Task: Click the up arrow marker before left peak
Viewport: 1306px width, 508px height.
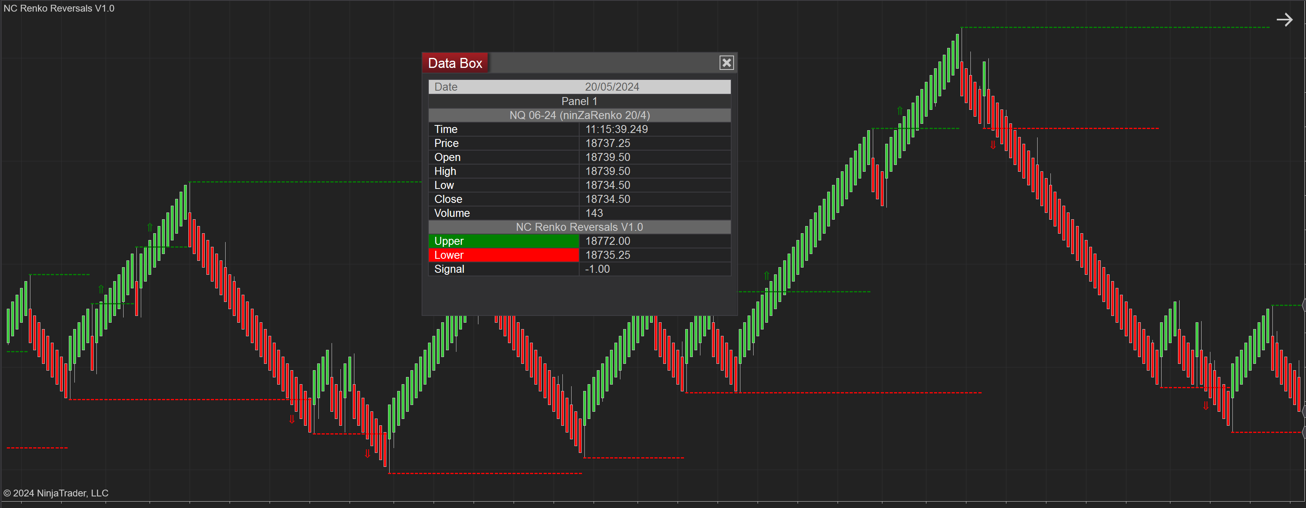Action: (x=150, y=227)
